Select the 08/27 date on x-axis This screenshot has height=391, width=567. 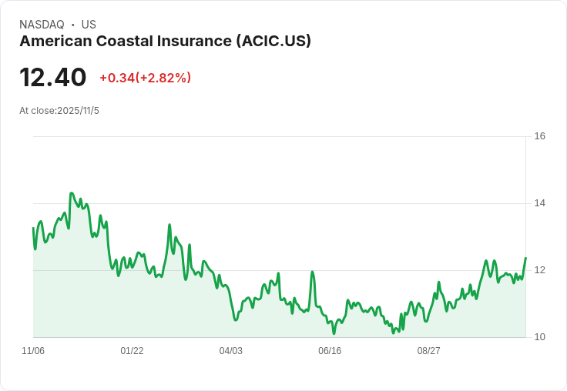(x=428, y=351)
